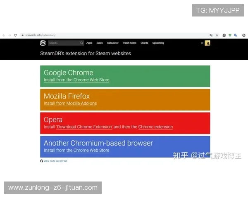Open the hamburger menu in the SteamDB header

[x=202, y=43]
